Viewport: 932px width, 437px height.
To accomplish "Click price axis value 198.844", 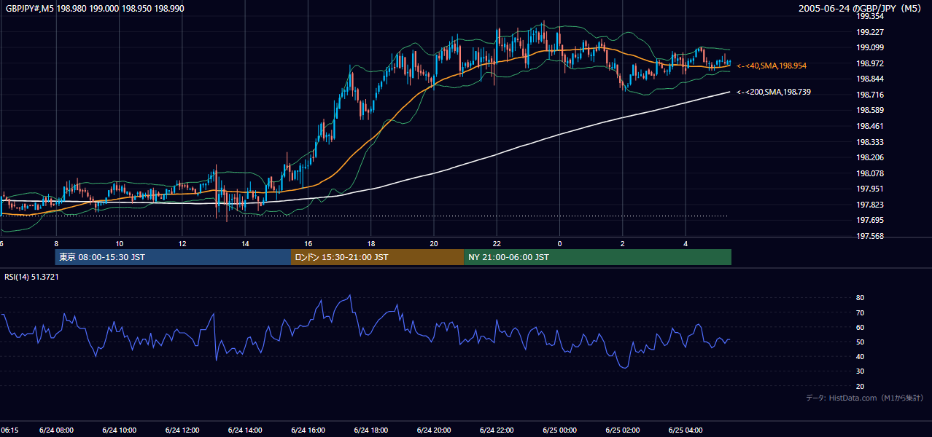I will 870,79.
